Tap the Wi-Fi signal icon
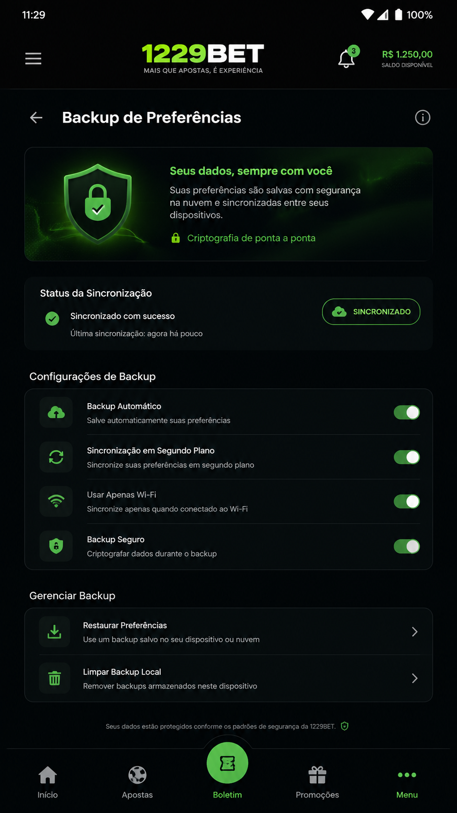Screen dimensions: 457x813 pyautogui.click(x=56, y=501)
